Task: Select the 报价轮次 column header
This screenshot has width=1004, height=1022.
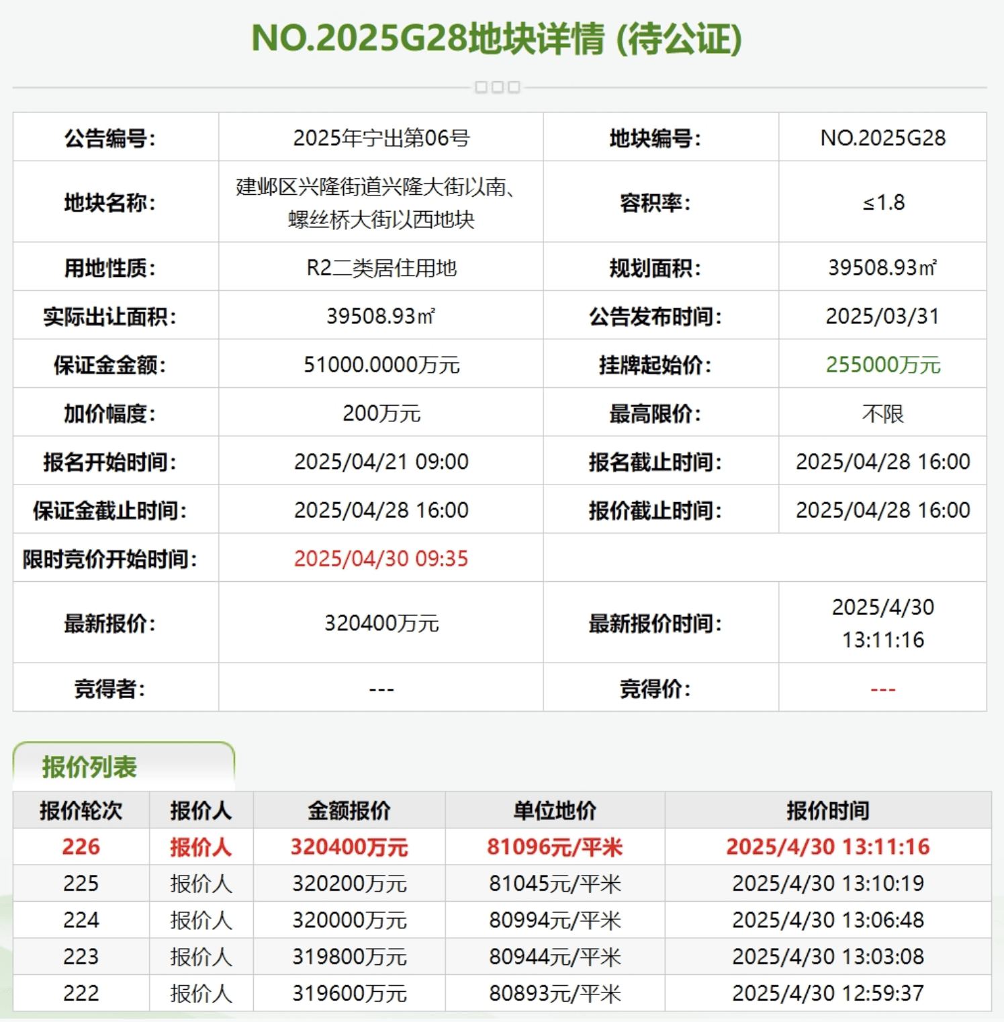Action: [82, 810]
